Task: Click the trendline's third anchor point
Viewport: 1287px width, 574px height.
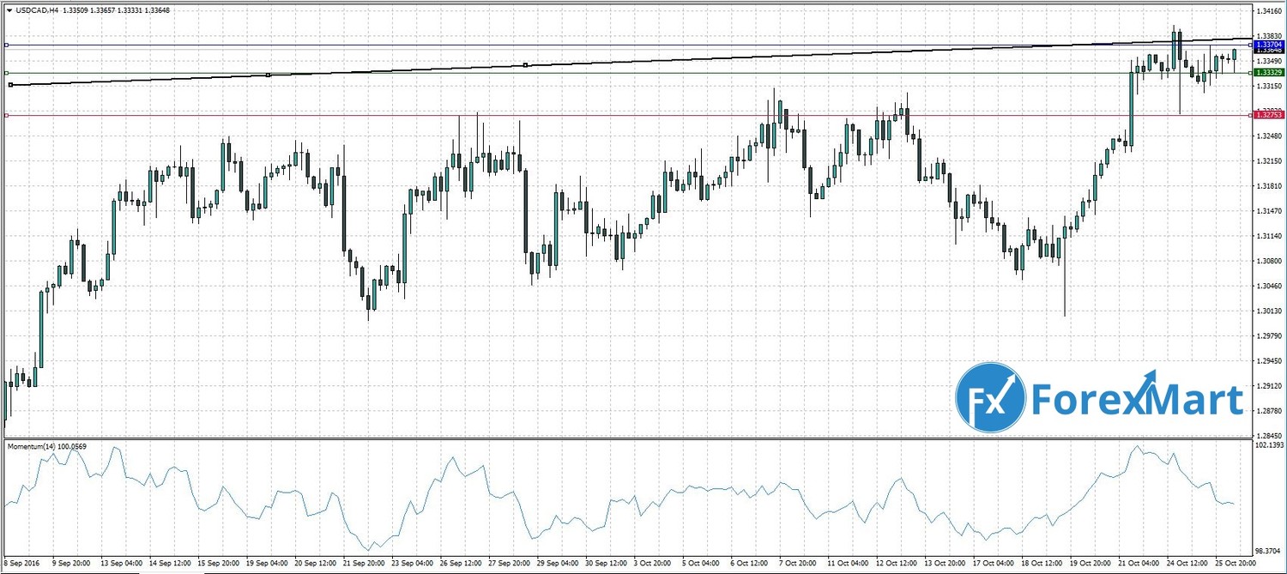Action: click(x=525, y=64)
